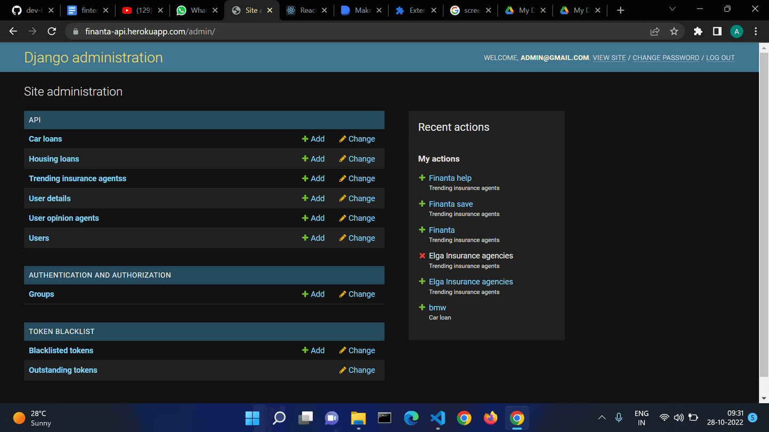769x432 pixels.
Task: Open File Explorer from the taskbar
Action: [x=358, y=418]
